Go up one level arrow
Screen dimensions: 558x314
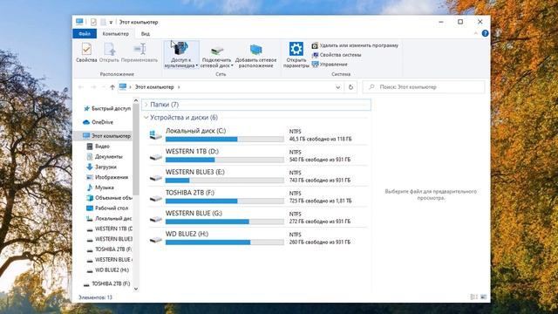click(112, 87)
